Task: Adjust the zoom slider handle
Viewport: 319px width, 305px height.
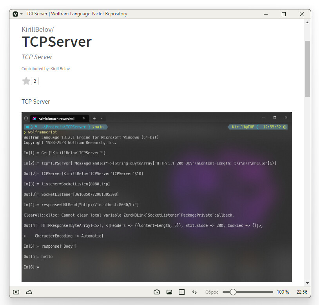Action: tap(233, 292)
